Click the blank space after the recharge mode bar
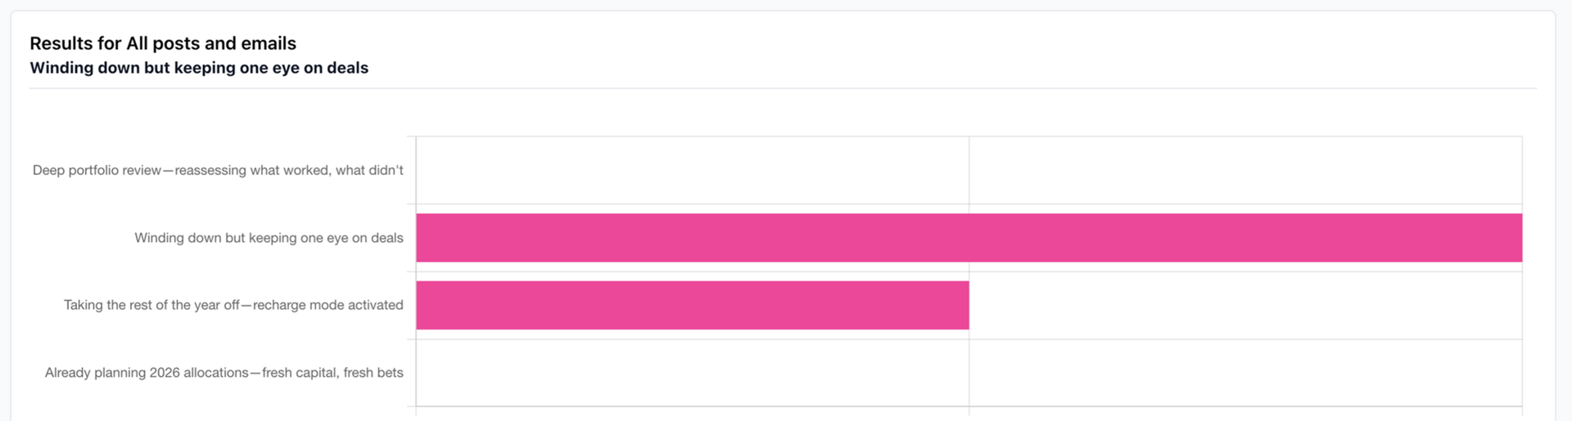Screen dimensions: 1572x421 coord(1245,306)
